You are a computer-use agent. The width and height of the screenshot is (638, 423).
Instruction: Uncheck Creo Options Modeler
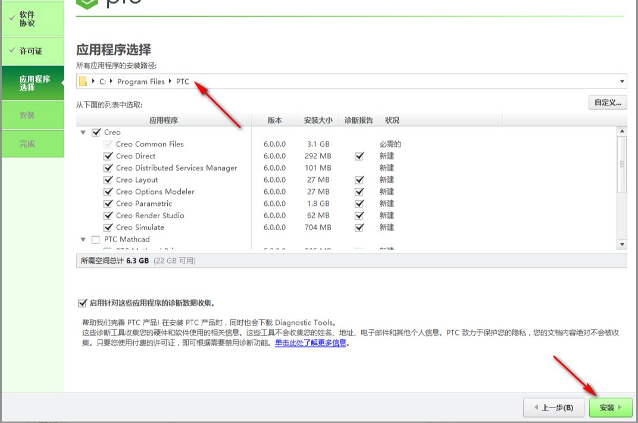(x=108, y=192)
